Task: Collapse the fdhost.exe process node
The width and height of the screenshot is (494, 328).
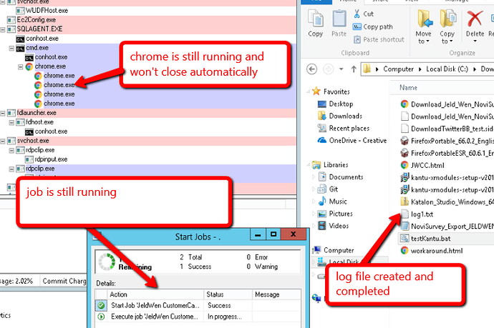Action: pyautogui.click(x=11, y=123)
